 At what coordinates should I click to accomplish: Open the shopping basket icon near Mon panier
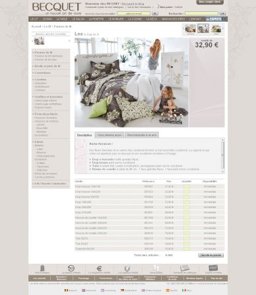(157, 7)
